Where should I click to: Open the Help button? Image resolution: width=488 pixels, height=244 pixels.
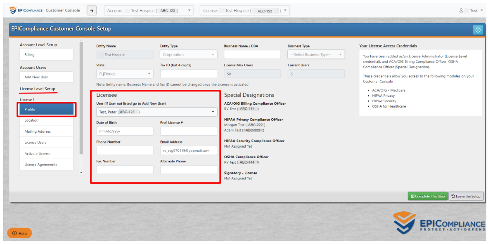19,233
